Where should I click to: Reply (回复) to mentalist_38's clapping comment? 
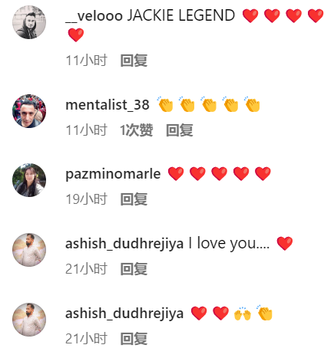pos(180,130)
